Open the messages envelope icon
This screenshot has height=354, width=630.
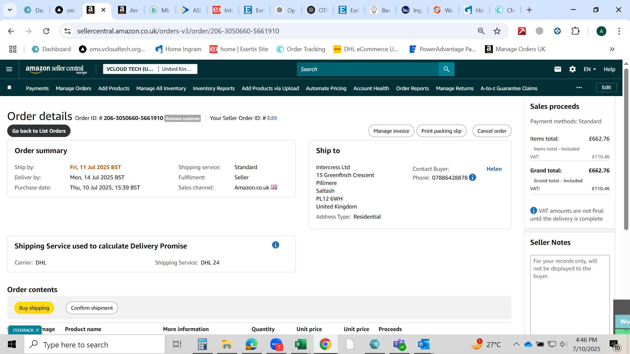[x=557, y=69]
